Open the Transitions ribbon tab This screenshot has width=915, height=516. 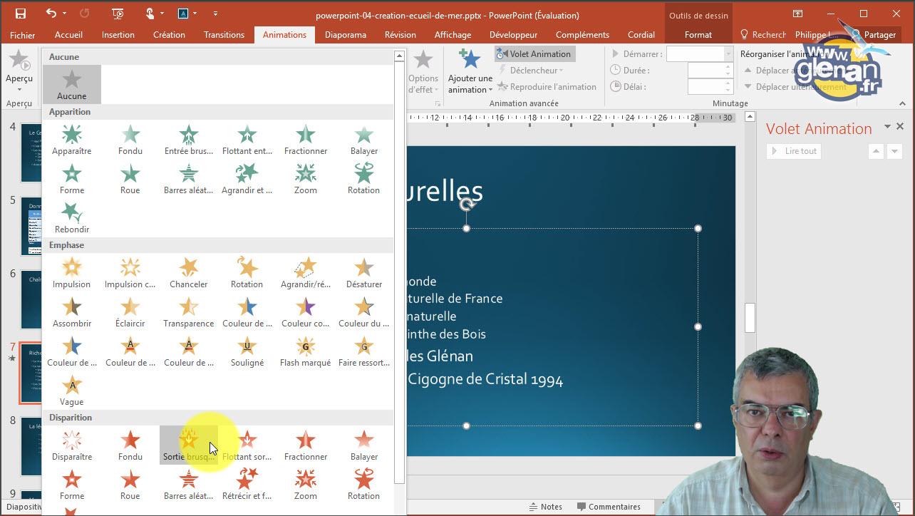click(224, 35)
